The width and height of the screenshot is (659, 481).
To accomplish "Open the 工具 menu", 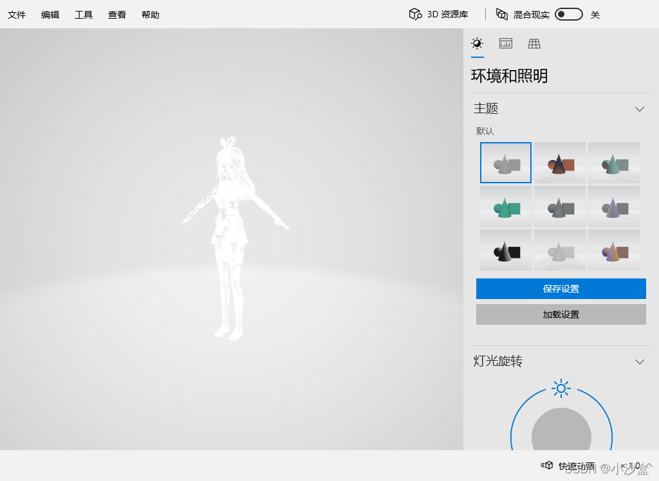I will [x=84, y=15].
